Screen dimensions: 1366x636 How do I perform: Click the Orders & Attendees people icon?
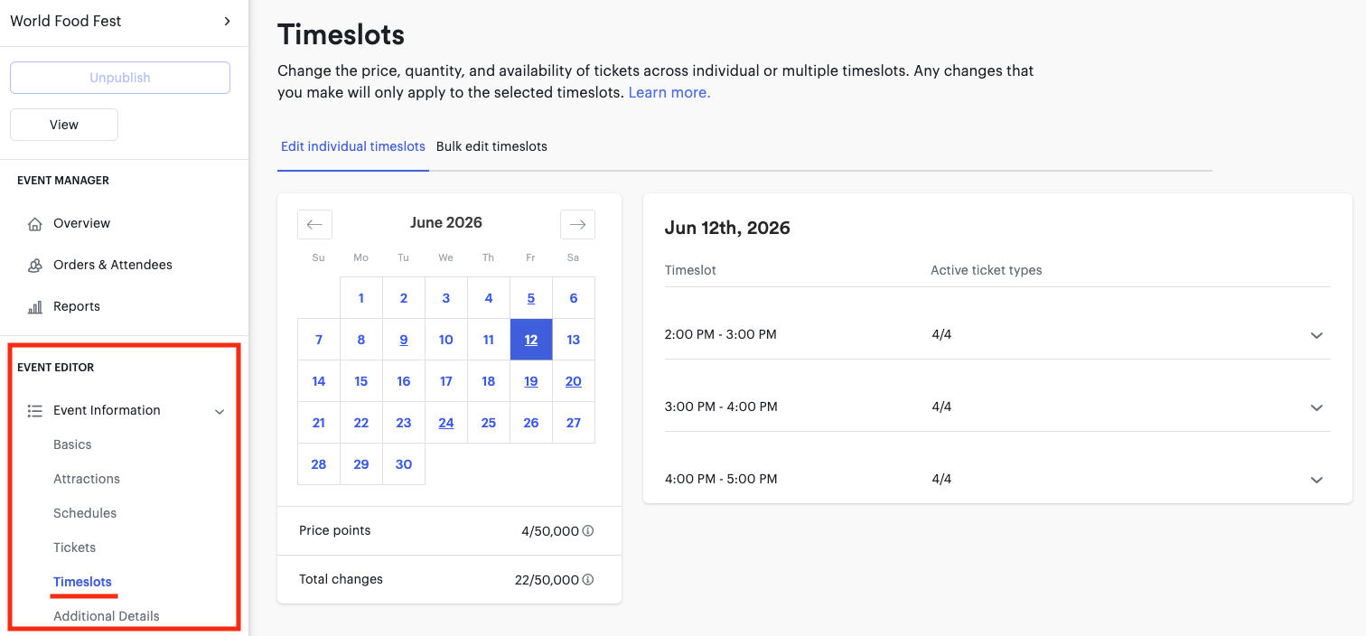(35, 266)
